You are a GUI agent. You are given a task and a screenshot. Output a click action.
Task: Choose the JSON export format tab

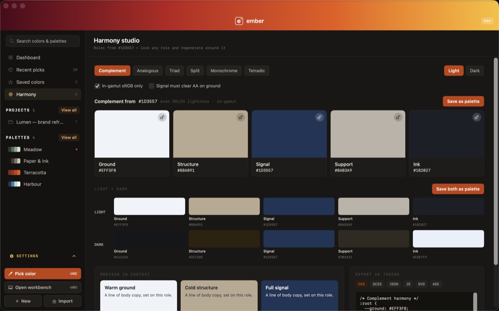coord(394,284)
